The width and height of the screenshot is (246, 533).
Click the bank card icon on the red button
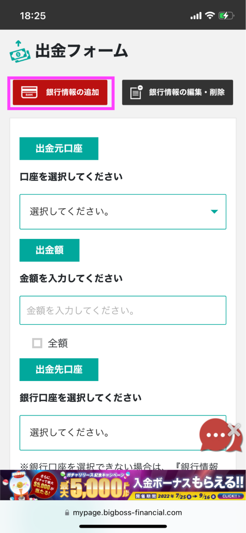tap(29, 92)
